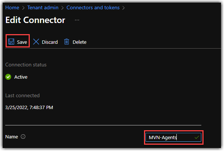This screenshot has width=224, height=151.
Task: Open Connectors and tokens breadcrumb link
Action: [93, 7]
